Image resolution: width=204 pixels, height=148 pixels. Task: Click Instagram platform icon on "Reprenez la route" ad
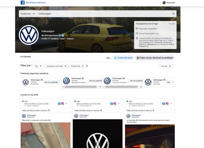pos(62,104)
